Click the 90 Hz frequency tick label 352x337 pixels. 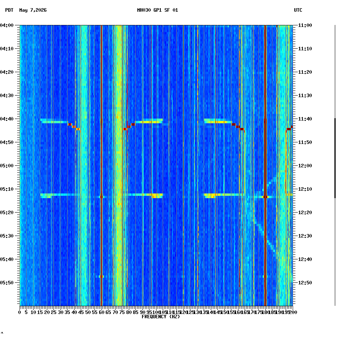(x=142, y=312)
